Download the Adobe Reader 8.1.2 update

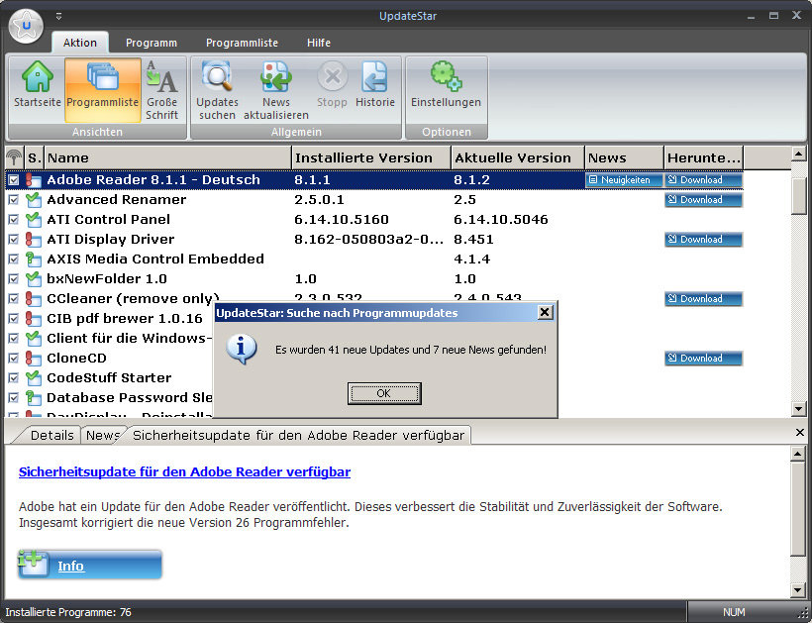click(x=703, y=179)
